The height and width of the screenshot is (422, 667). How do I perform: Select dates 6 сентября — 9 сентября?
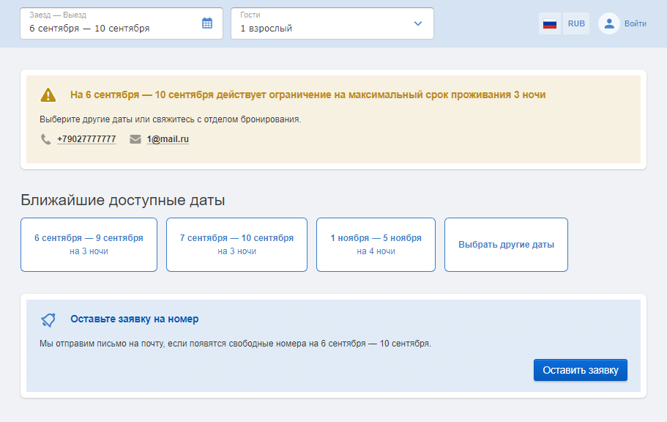click(x=89, y=245)
